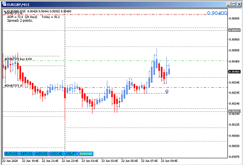
Task: Click the 22 Jun 23:45 time label
Action: coord(70,161)
